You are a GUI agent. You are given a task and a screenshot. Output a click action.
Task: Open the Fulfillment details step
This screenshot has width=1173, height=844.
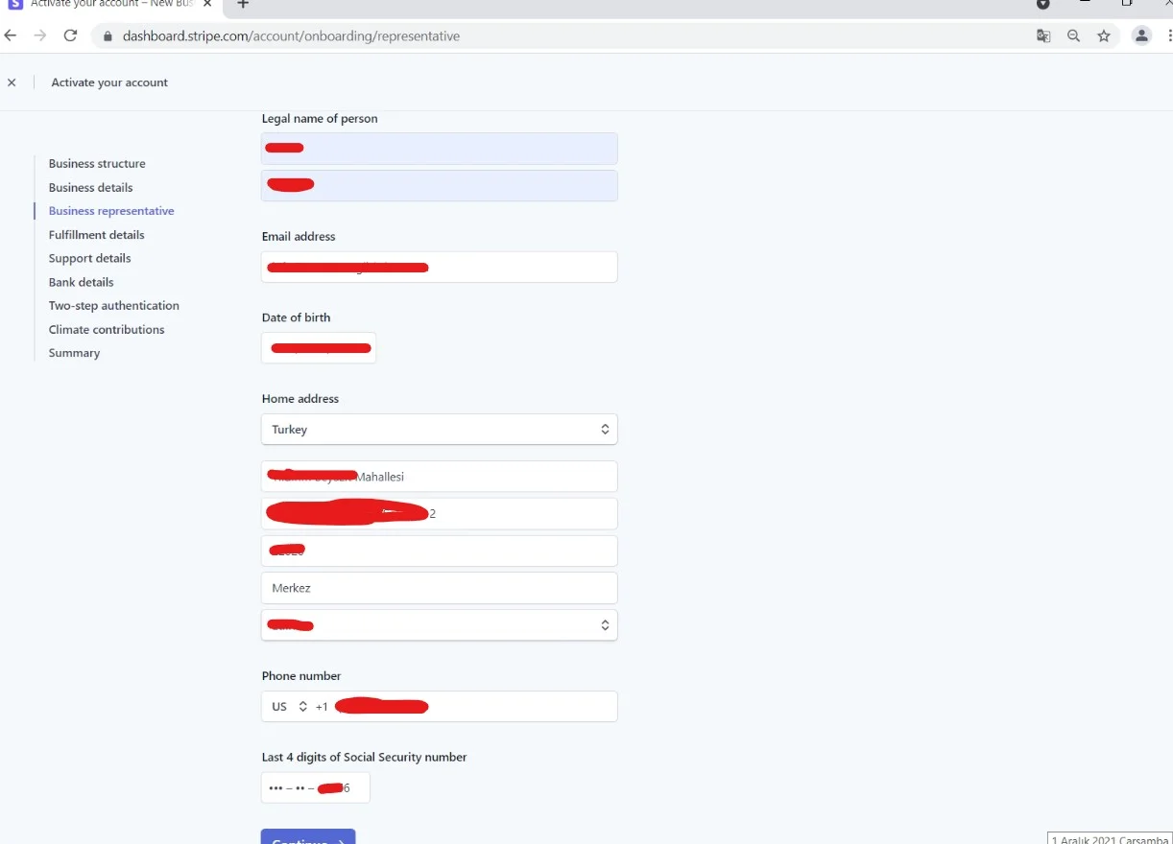(96, 235)
